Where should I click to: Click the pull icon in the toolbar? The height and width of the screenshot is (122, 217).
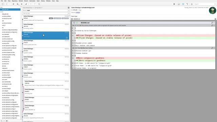(x=18, y=4)
